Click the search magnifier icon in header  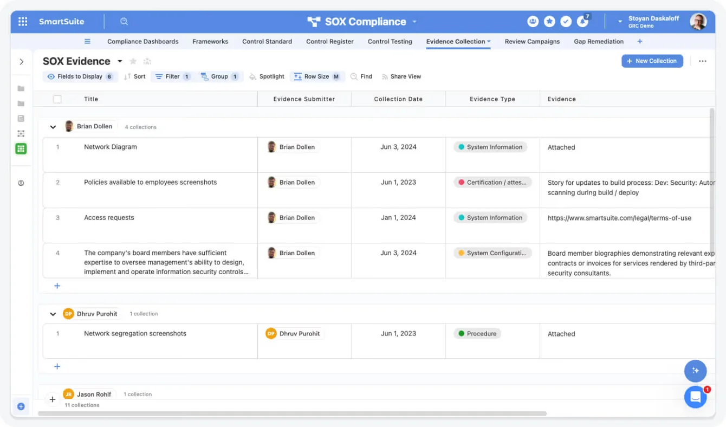124,22
